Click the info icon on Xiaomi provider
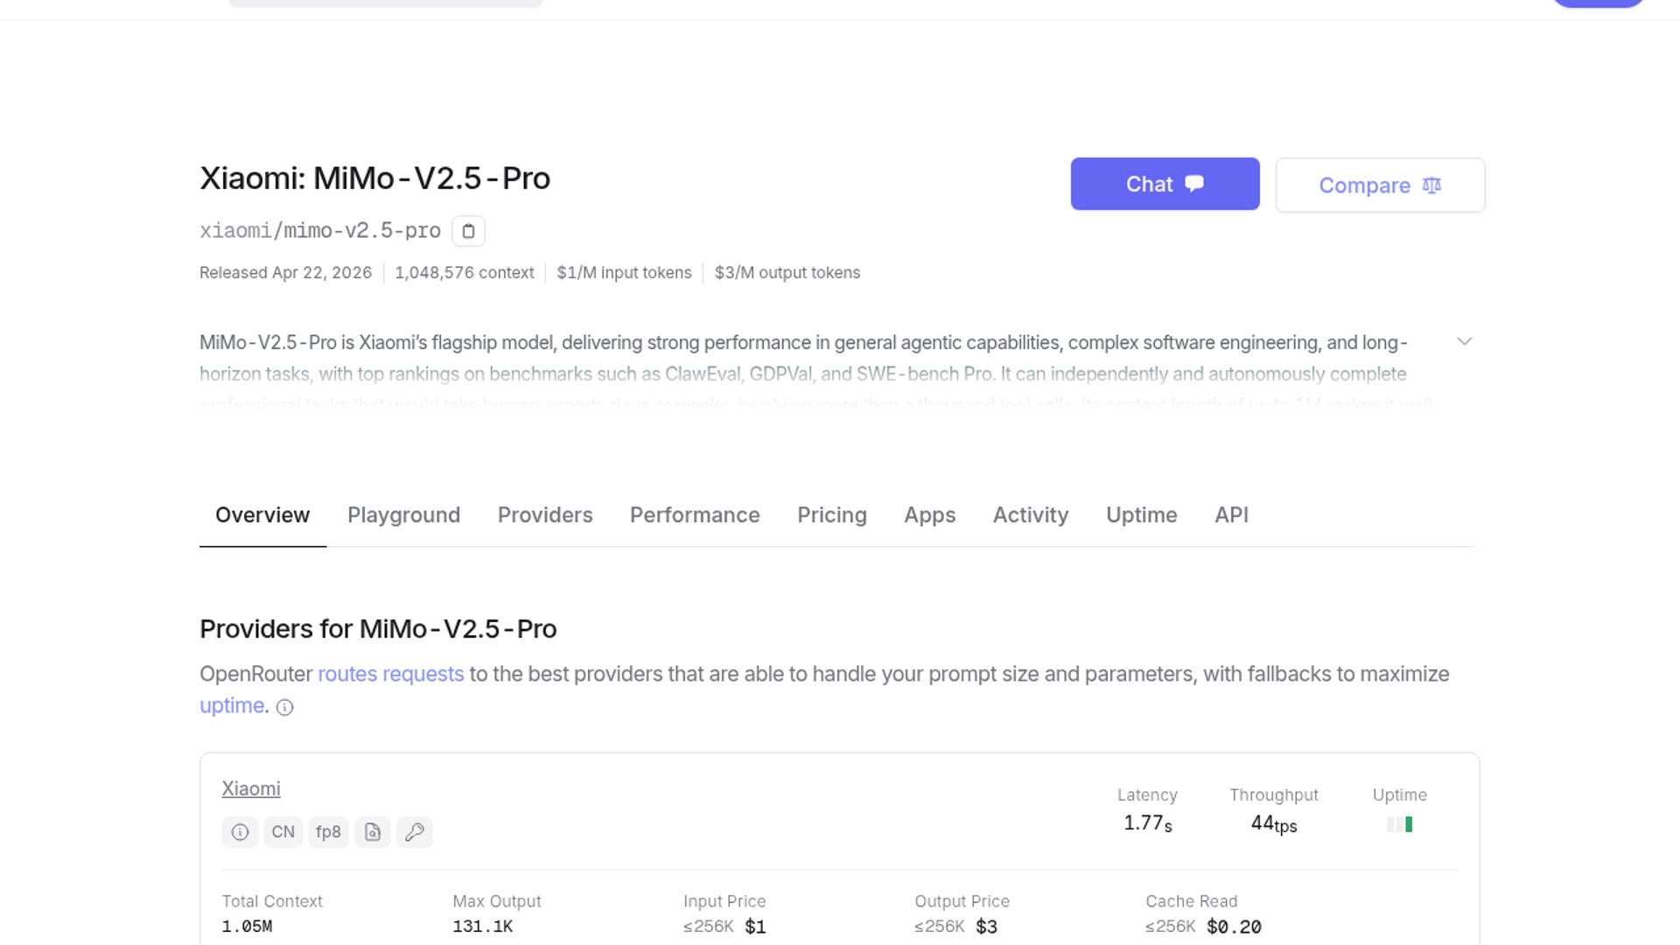 click(240, 832)
